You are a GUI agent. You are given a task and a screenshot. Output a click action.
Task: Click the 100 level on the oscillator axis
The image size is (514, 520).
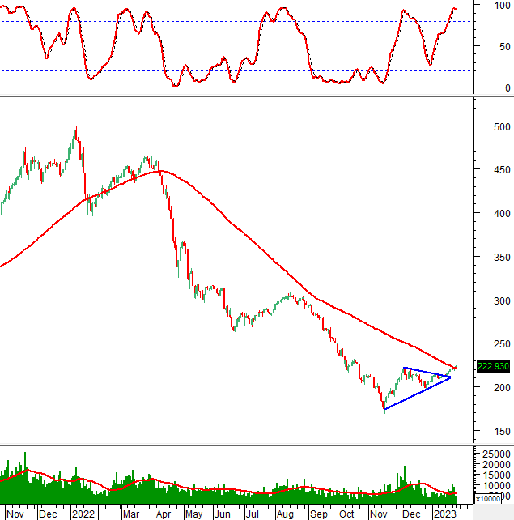tap(502, 6)
